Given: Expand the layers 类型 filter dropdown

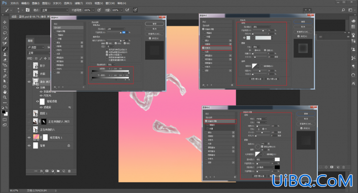Looking at the screenshot, I should point(36,47).
